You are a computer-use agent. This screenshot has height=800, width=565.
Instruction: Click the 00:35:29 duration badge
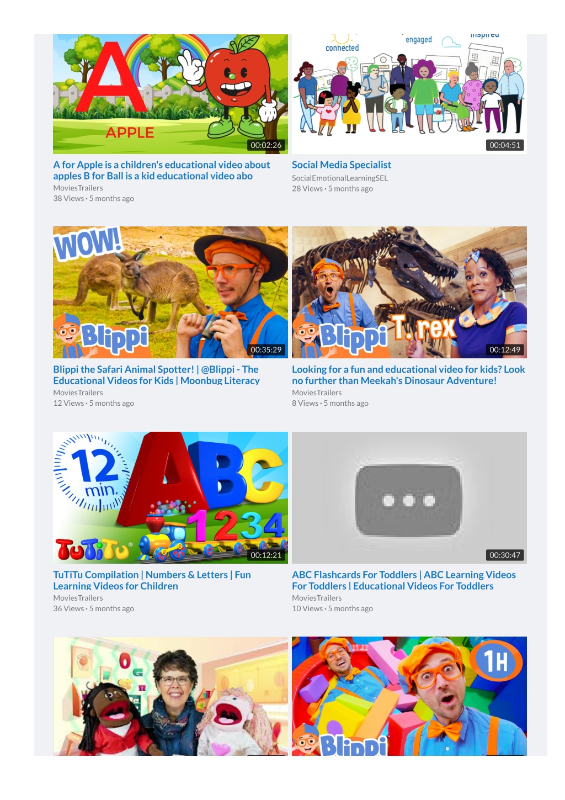(266, 349)
